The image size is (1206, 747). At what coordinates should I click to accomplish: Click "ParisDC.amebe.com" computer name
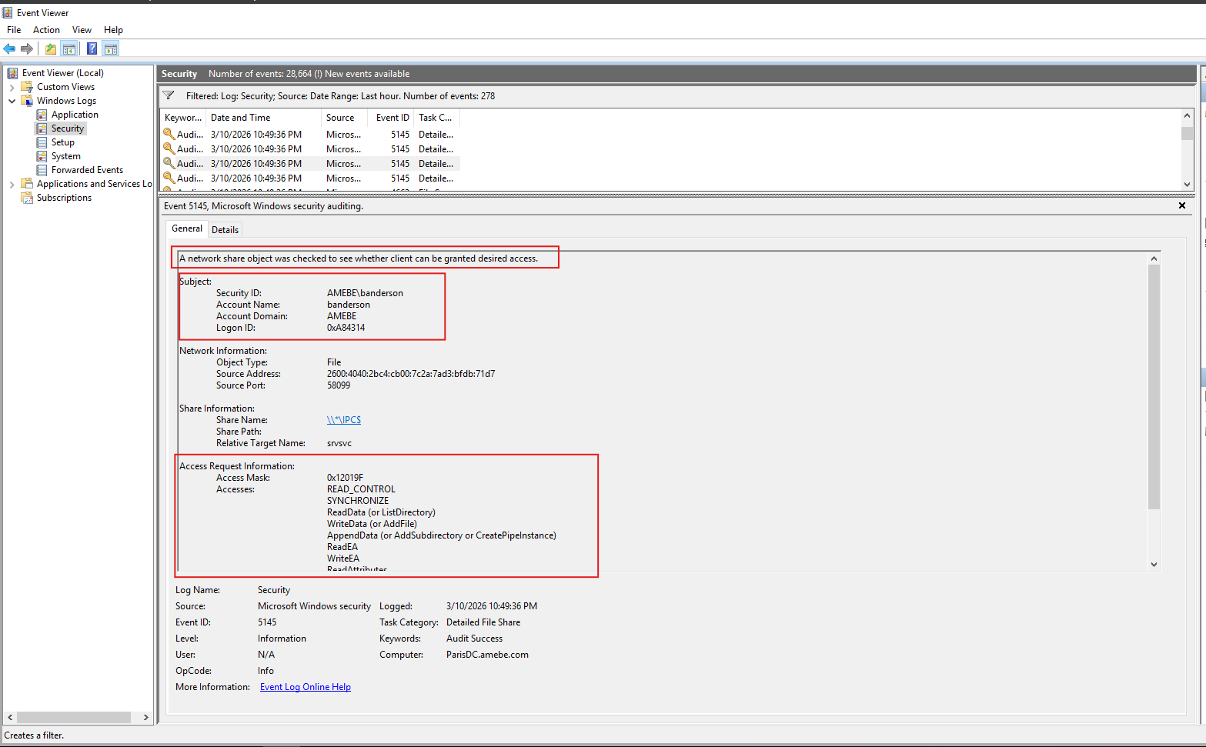click(487, 655)
